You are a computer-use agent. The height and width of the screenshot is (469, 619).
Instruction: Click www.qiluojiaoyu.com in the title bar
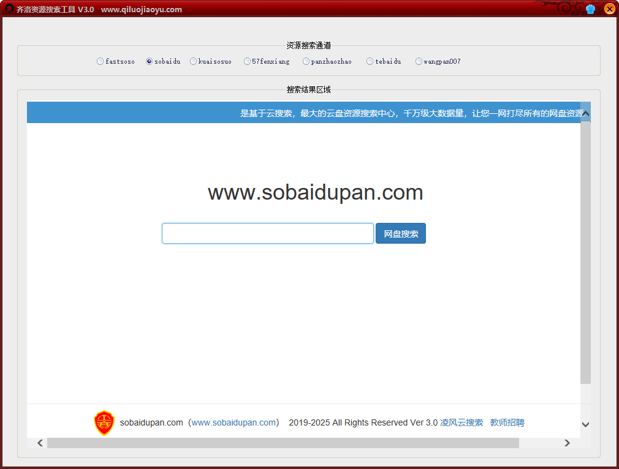click(142, 9)
